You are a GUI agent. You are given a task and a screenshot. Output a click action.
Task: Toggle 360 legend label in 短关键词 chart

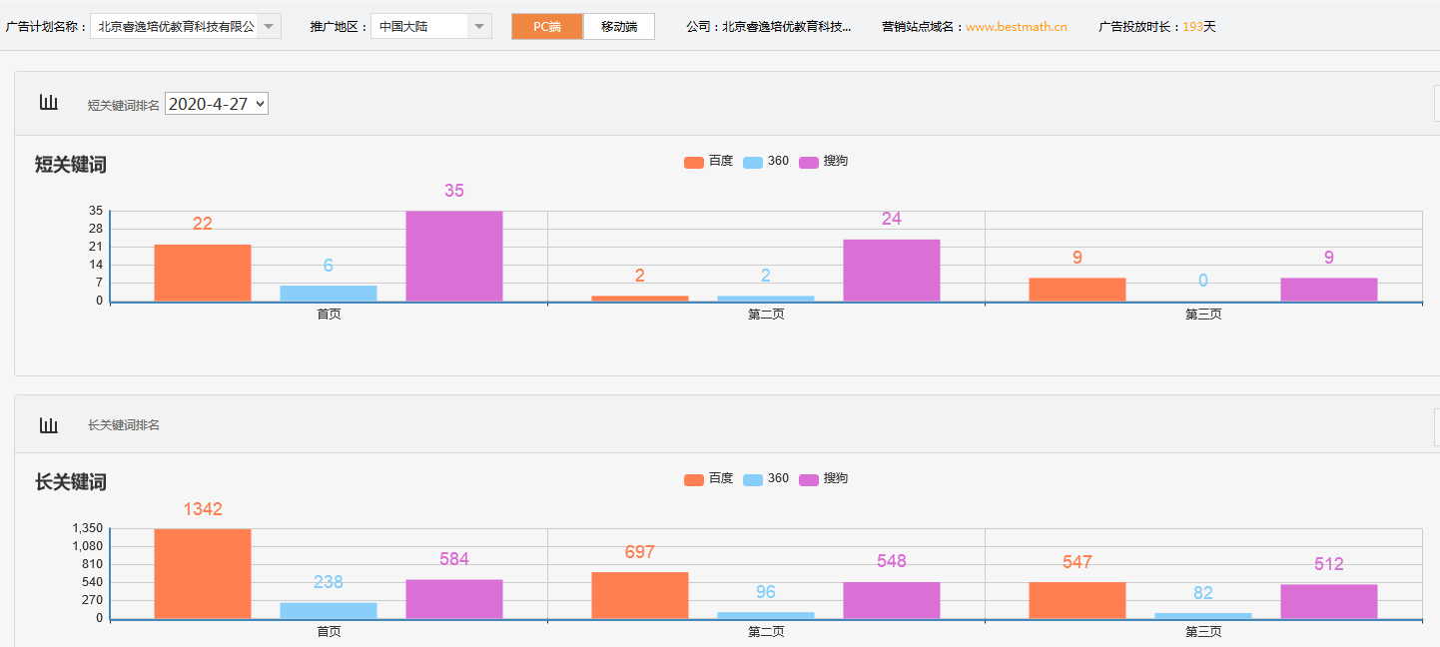point(778,161)
